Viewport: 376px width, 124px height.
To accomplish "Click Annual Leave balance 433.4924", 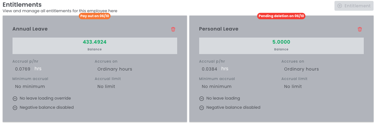I will [x=95, y=42].
